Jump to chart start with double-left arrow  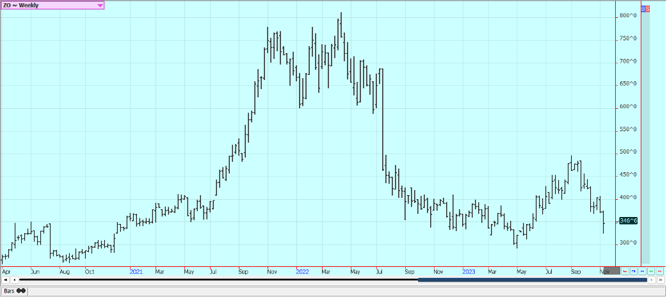6,280
